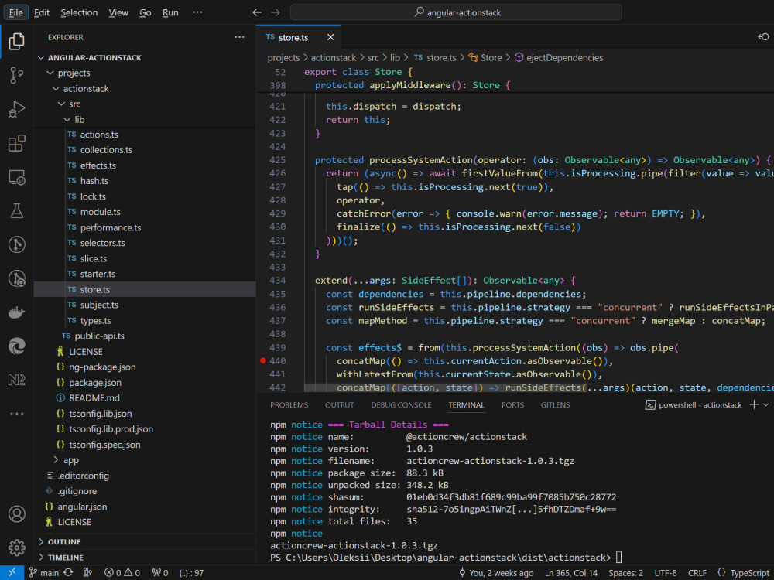Switch to the PORTS panel tab

tap(512, 405)
